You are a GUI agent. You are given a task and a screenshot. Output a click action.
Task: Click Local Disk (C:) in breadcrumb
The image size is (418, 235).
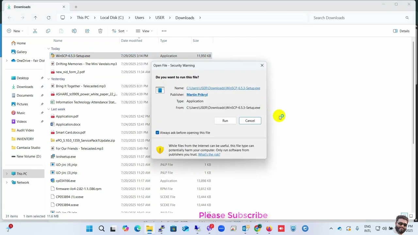(112, 18)
